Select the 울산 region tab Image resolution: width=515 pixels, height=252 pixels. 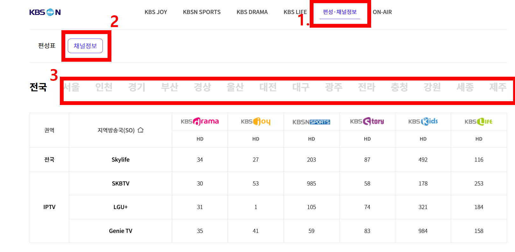pos(235,87)
